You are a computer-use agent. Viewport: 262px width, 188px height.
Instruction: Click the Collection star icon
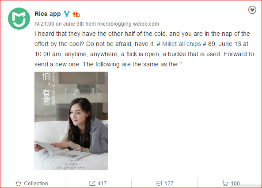coord(19,184)
